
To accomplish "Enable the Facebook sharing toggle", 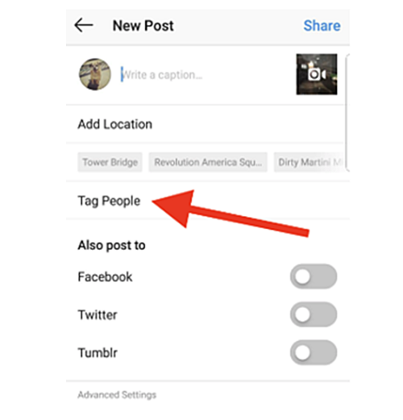I will point(314,277).
